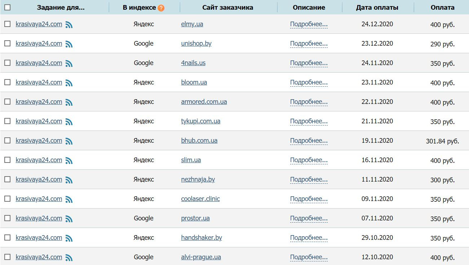Check the checkbox for the armored.com.ua row
Viewport: 469px width, 265px height.
click(7, 102)
